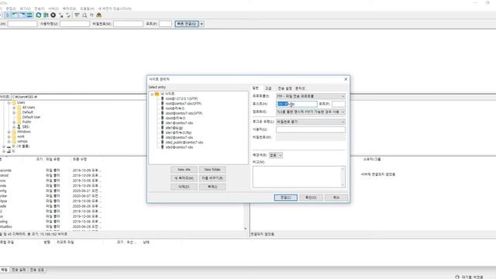Image resolution: width=496 pixels, height=279 pixels.
Task: Click the process queue toolbar icon
Action: (x=46, y=15)
